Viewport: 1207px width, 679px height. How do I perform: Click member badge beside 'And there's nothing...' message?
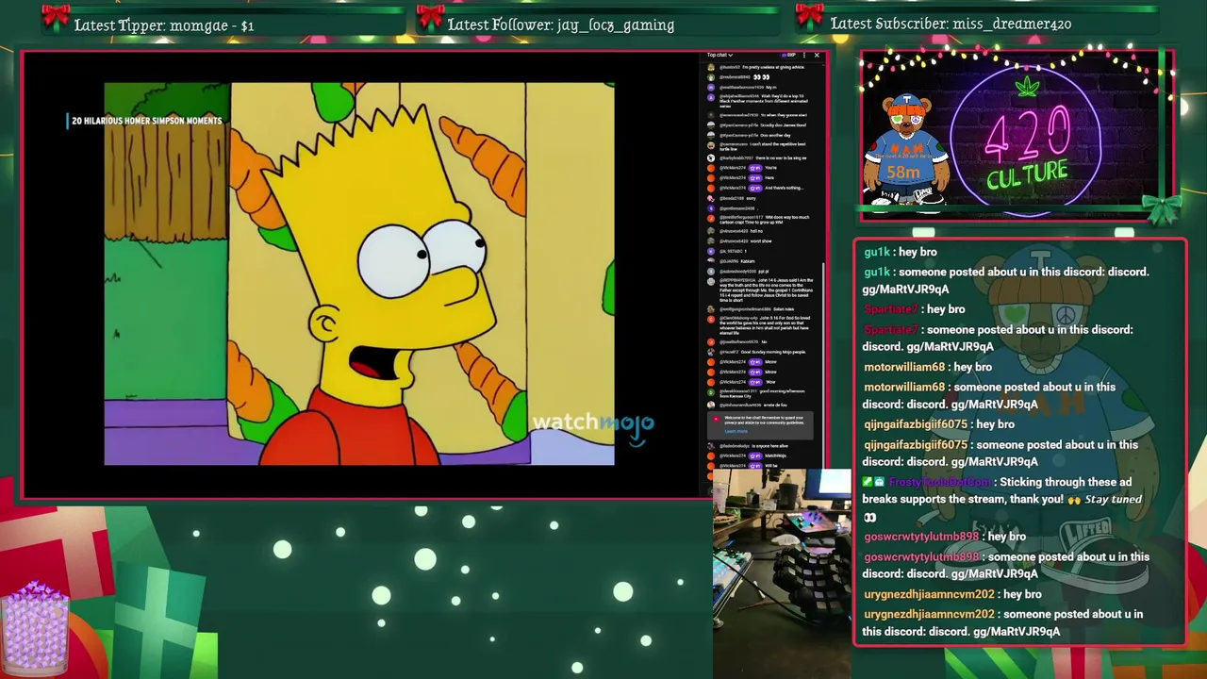point(755,188)
